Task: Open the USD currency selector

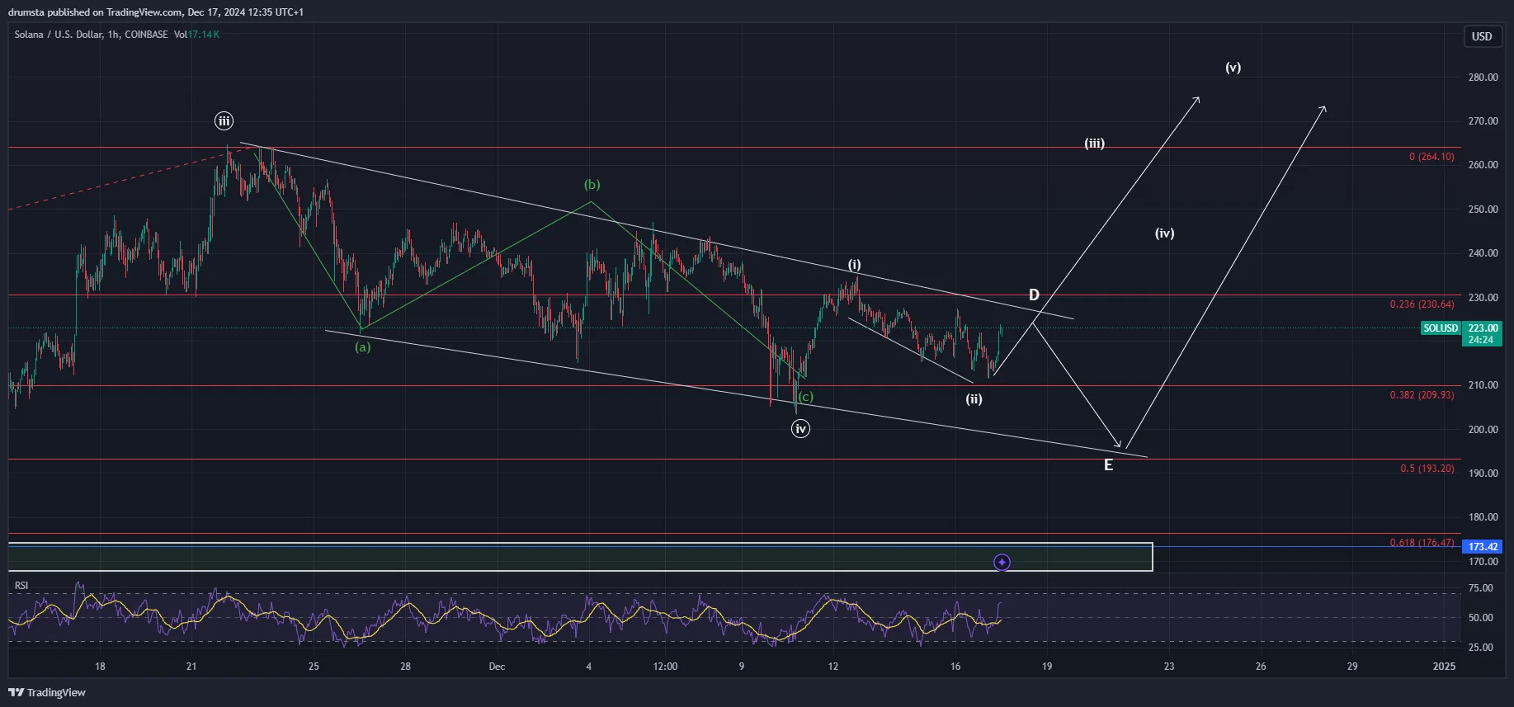Action: pyautogui.click(x=1482, y=36)
